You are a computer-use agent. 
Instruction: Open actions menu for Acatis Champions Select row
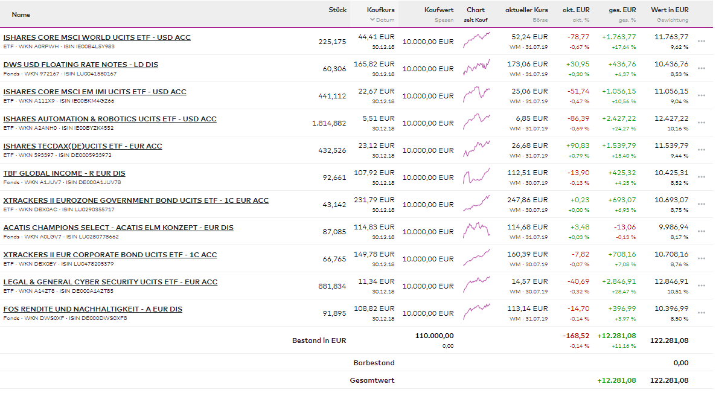point(701,232)
